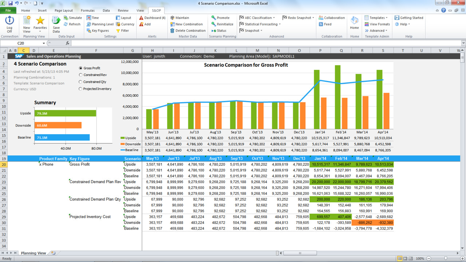Expand the Templates dropdown

click(386, 18)
